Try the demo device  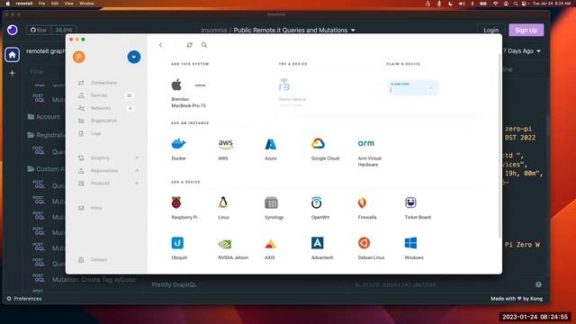point(292,92)
